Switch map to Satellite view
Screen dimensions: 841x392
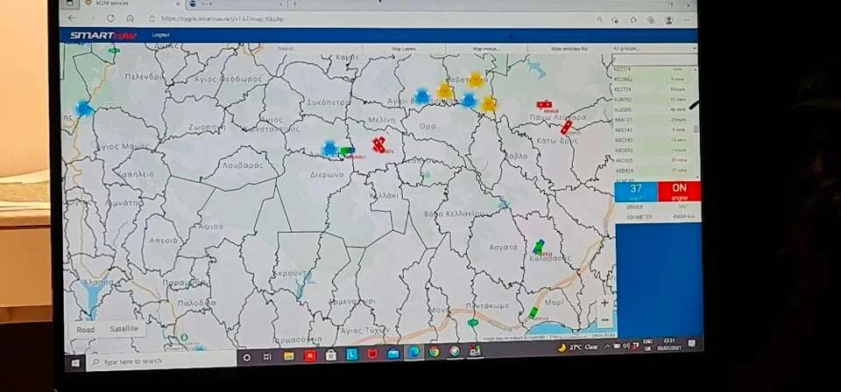(x=124, y=330)
